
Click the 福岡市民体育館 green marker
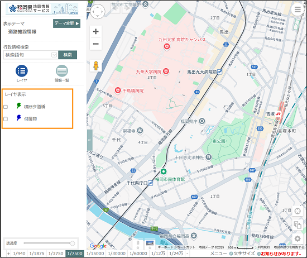pyautogui.click(x=164, y=172)
